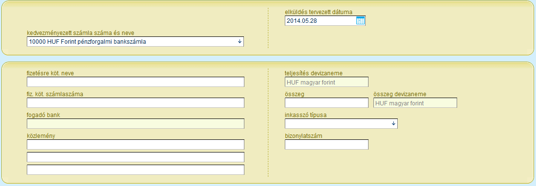Focus the összeg amount field
The image size is (536, 186).
327,103
